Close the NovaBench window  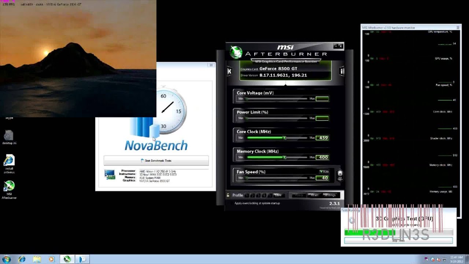(x=211, y=65)
